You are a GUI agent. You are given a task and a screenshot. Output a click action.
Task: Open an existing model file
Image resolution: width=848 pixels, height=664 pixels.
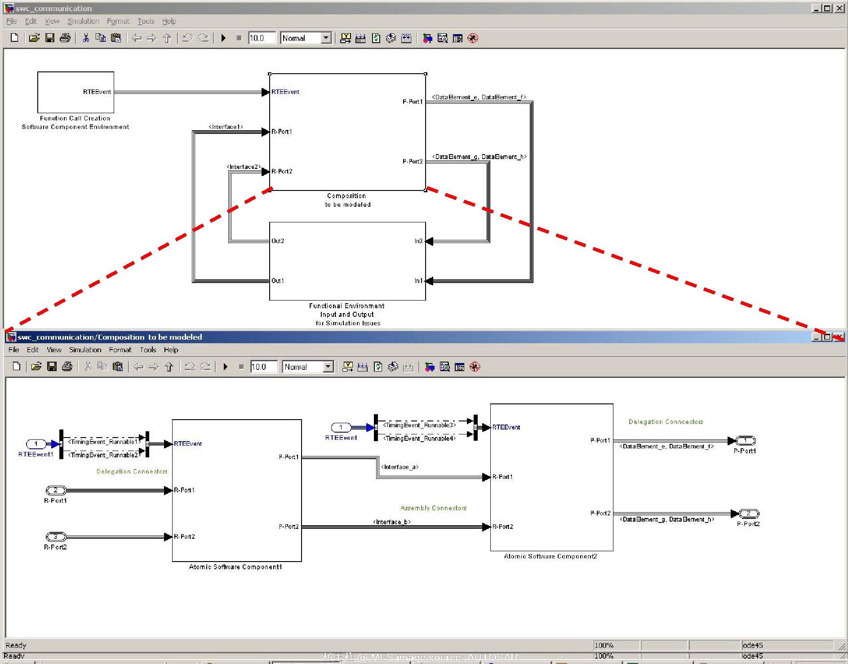point(34,38)
